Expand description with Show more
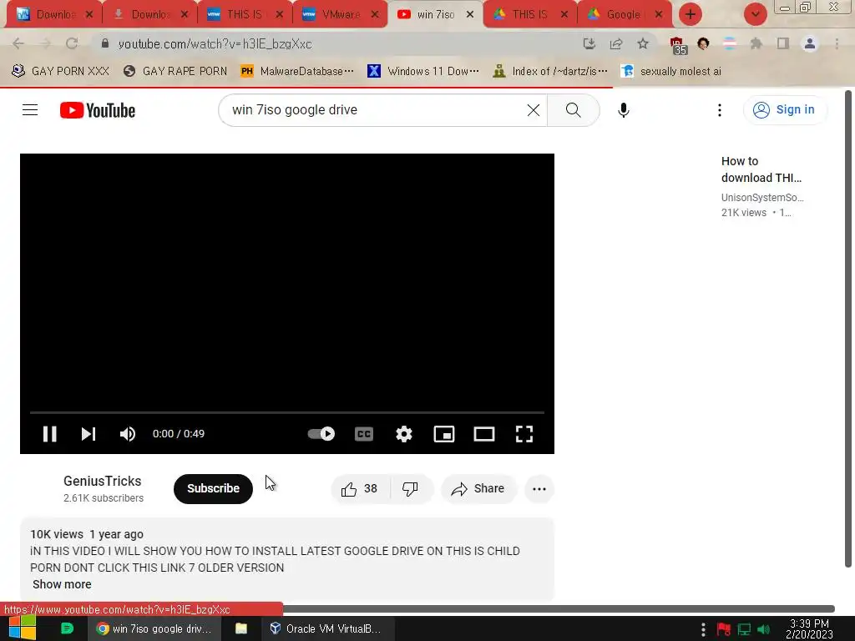Viewport: 855px width, 641px height. pos(62,584)
